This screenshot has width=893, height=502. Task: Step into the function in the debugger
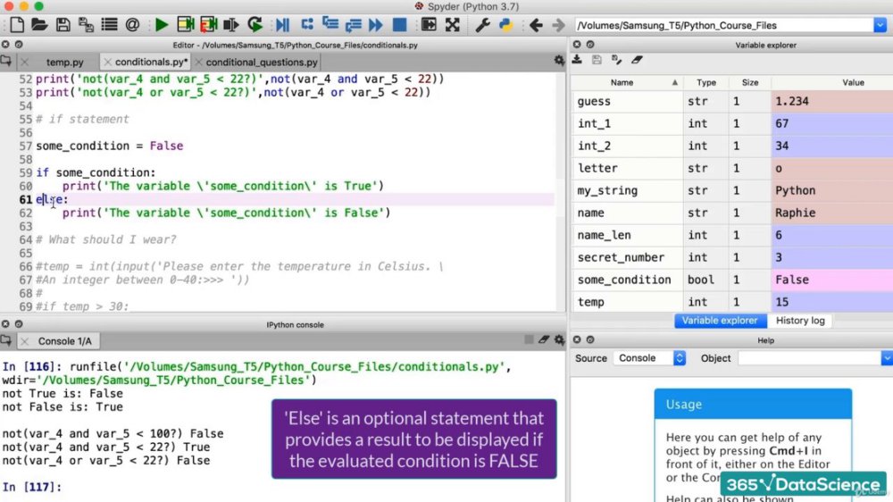tap(330, 24)
